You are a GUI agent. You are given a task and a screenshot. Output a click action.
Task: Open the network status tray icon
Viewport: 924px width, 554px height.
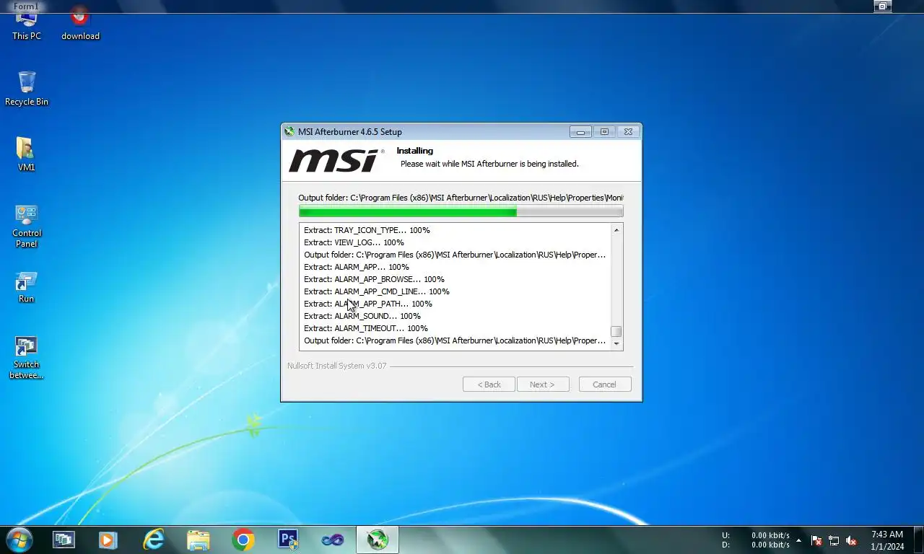click(834, 540)
